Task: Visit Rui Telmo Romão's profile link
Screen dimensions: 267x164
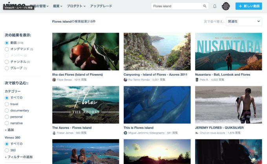Action: point(139,80)
